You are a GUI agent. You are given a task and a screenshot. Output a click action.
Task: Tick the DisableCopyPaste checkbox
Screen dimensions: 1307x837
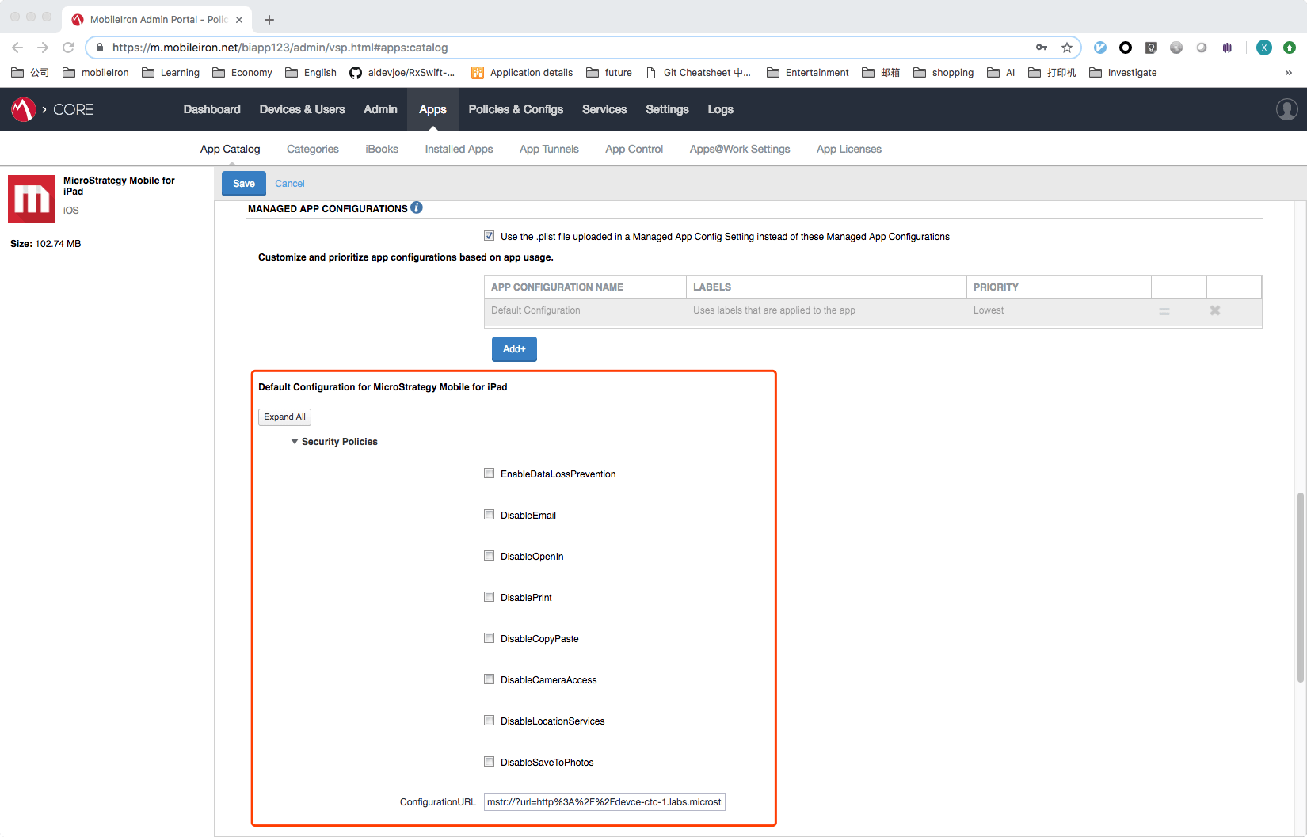(x=490, y=638)
